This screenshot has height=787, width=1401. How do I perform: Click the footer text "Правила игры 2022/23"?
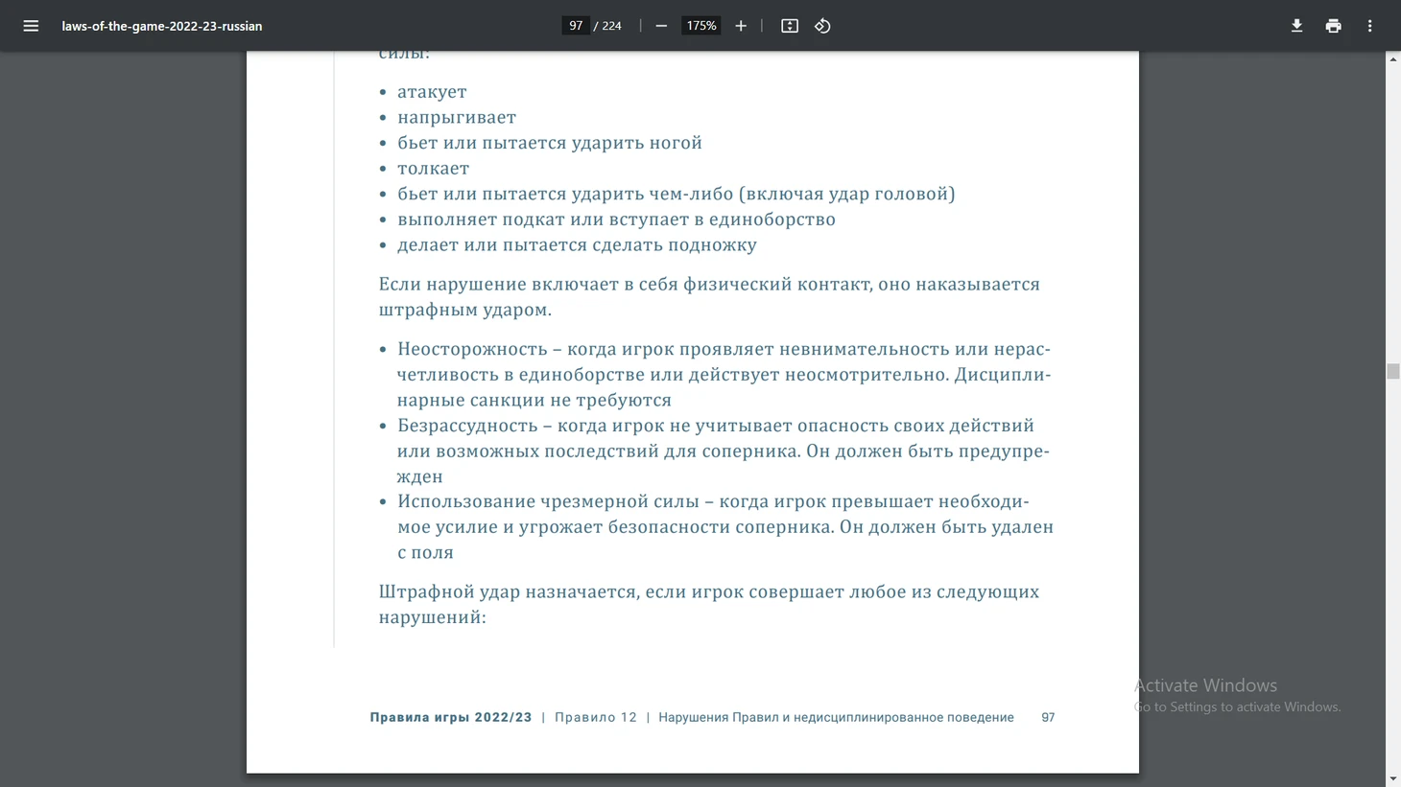[x=451, y=717]
